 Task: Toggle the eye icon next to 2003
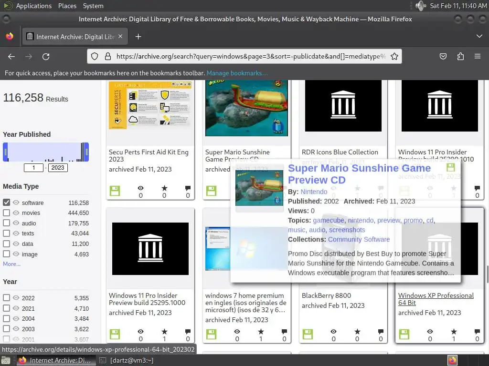tap(16, 329)
